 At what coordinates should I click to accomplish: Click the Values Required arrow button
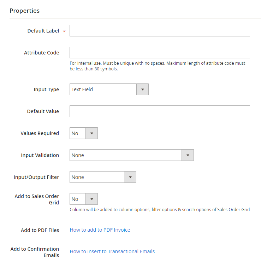point(91,133)
